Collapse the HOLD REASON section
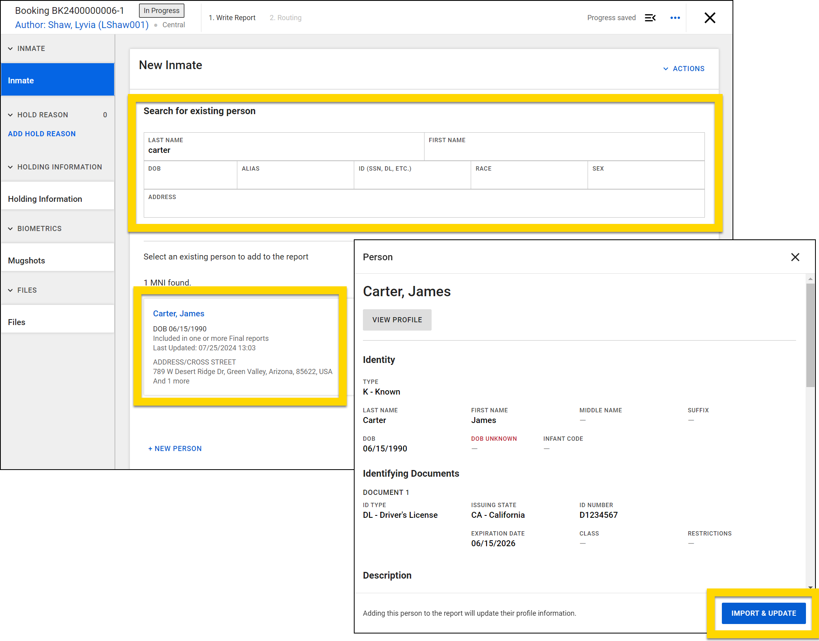Viewport: 819px width, 641px height. point(11,115)
